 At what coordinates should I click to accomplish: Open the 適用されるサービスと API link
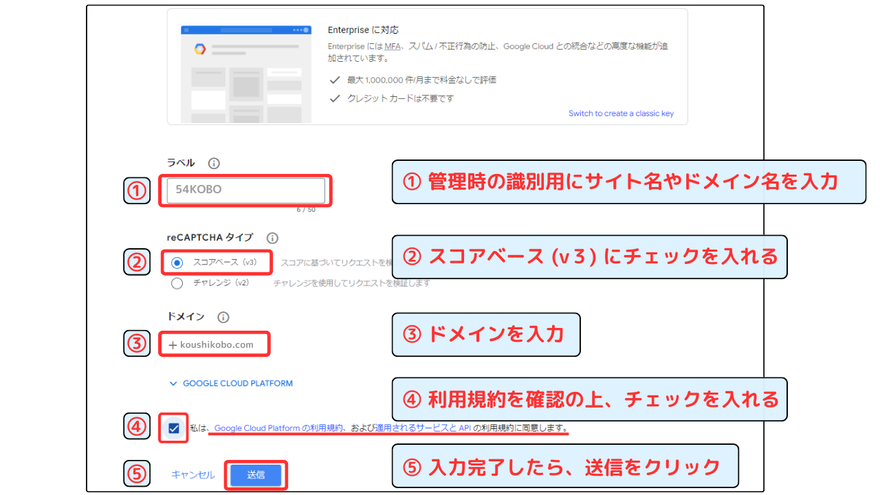(423, 428)
